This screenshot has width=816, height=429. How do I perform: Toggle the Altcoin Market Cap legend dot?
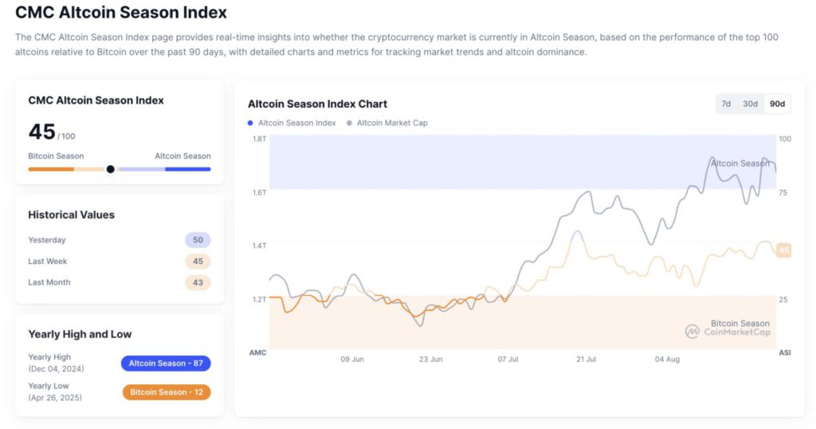click(x=349, y=123)
